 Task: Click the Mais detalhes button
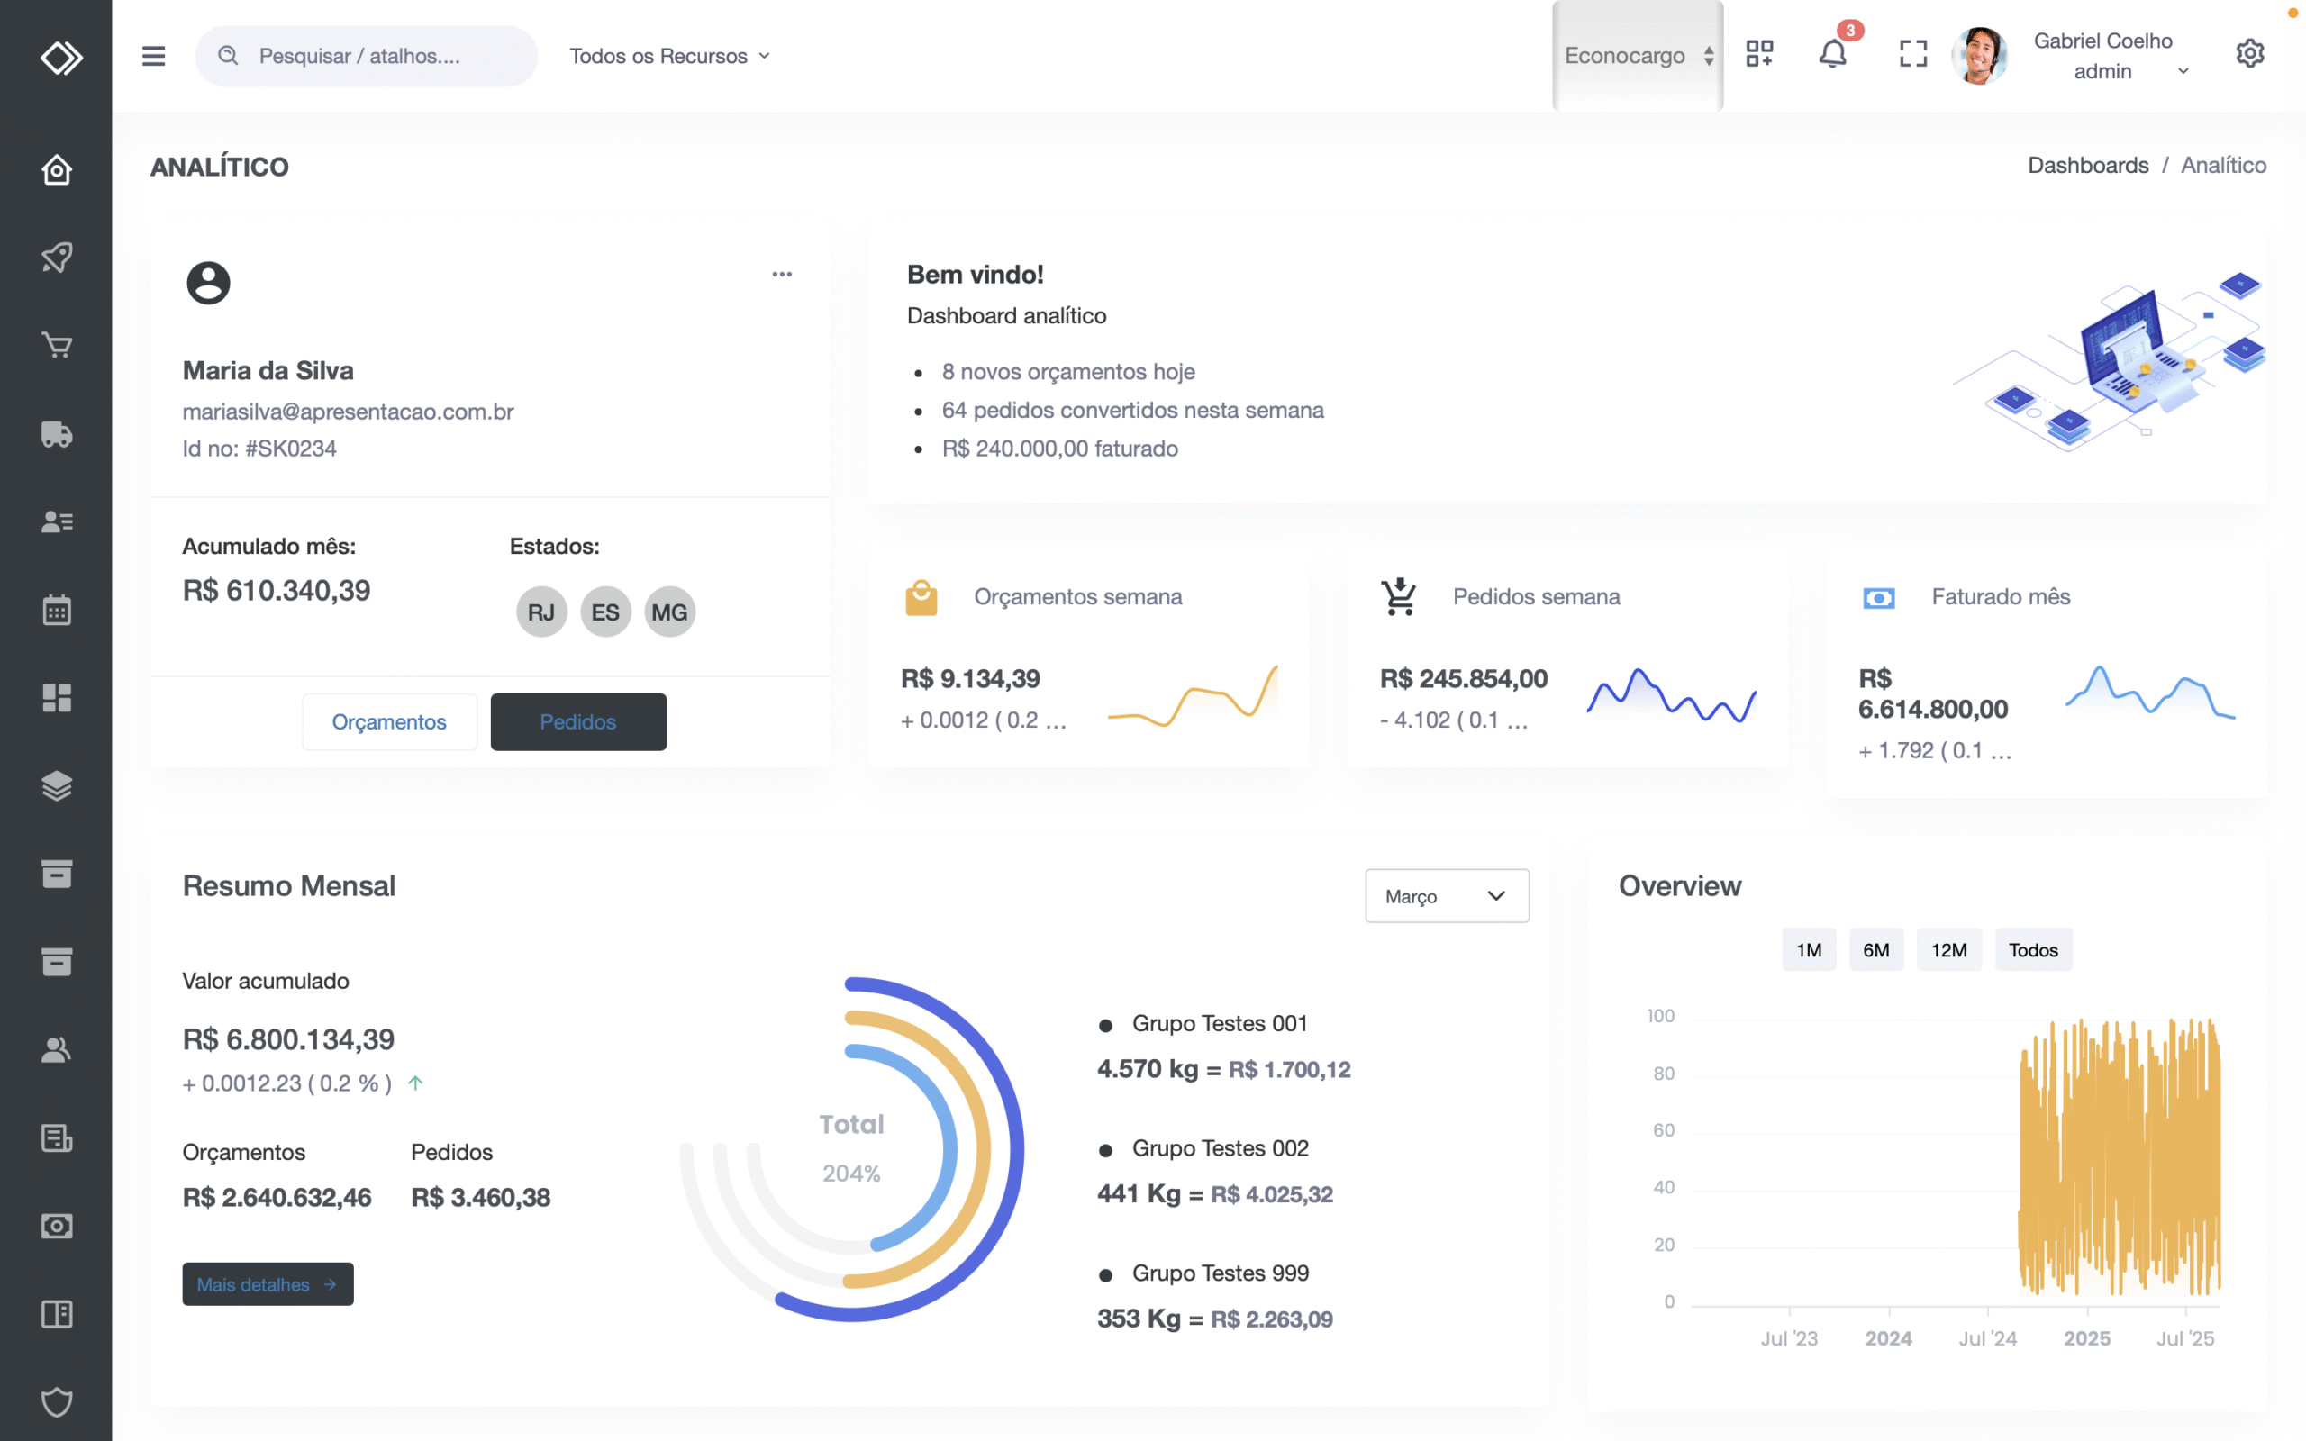click(267, 1284)
